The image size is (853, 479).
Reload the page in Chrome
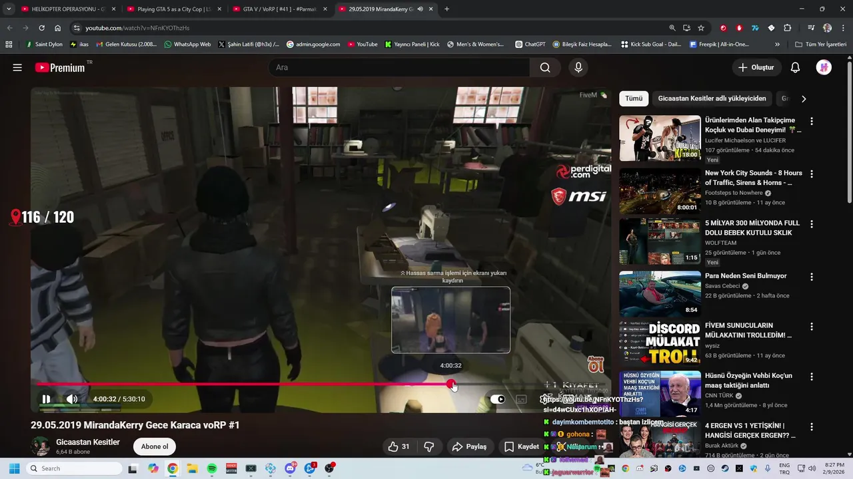41,28
